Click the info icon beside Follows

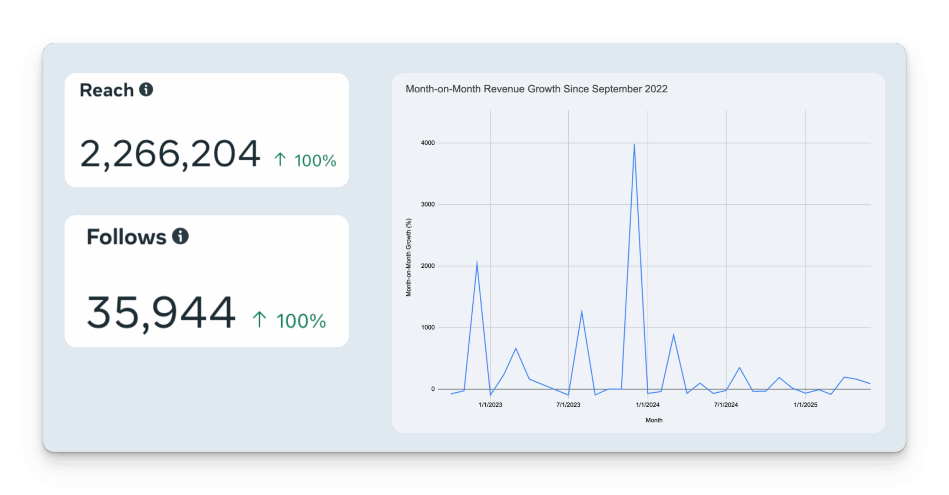(x=179, y=236)
